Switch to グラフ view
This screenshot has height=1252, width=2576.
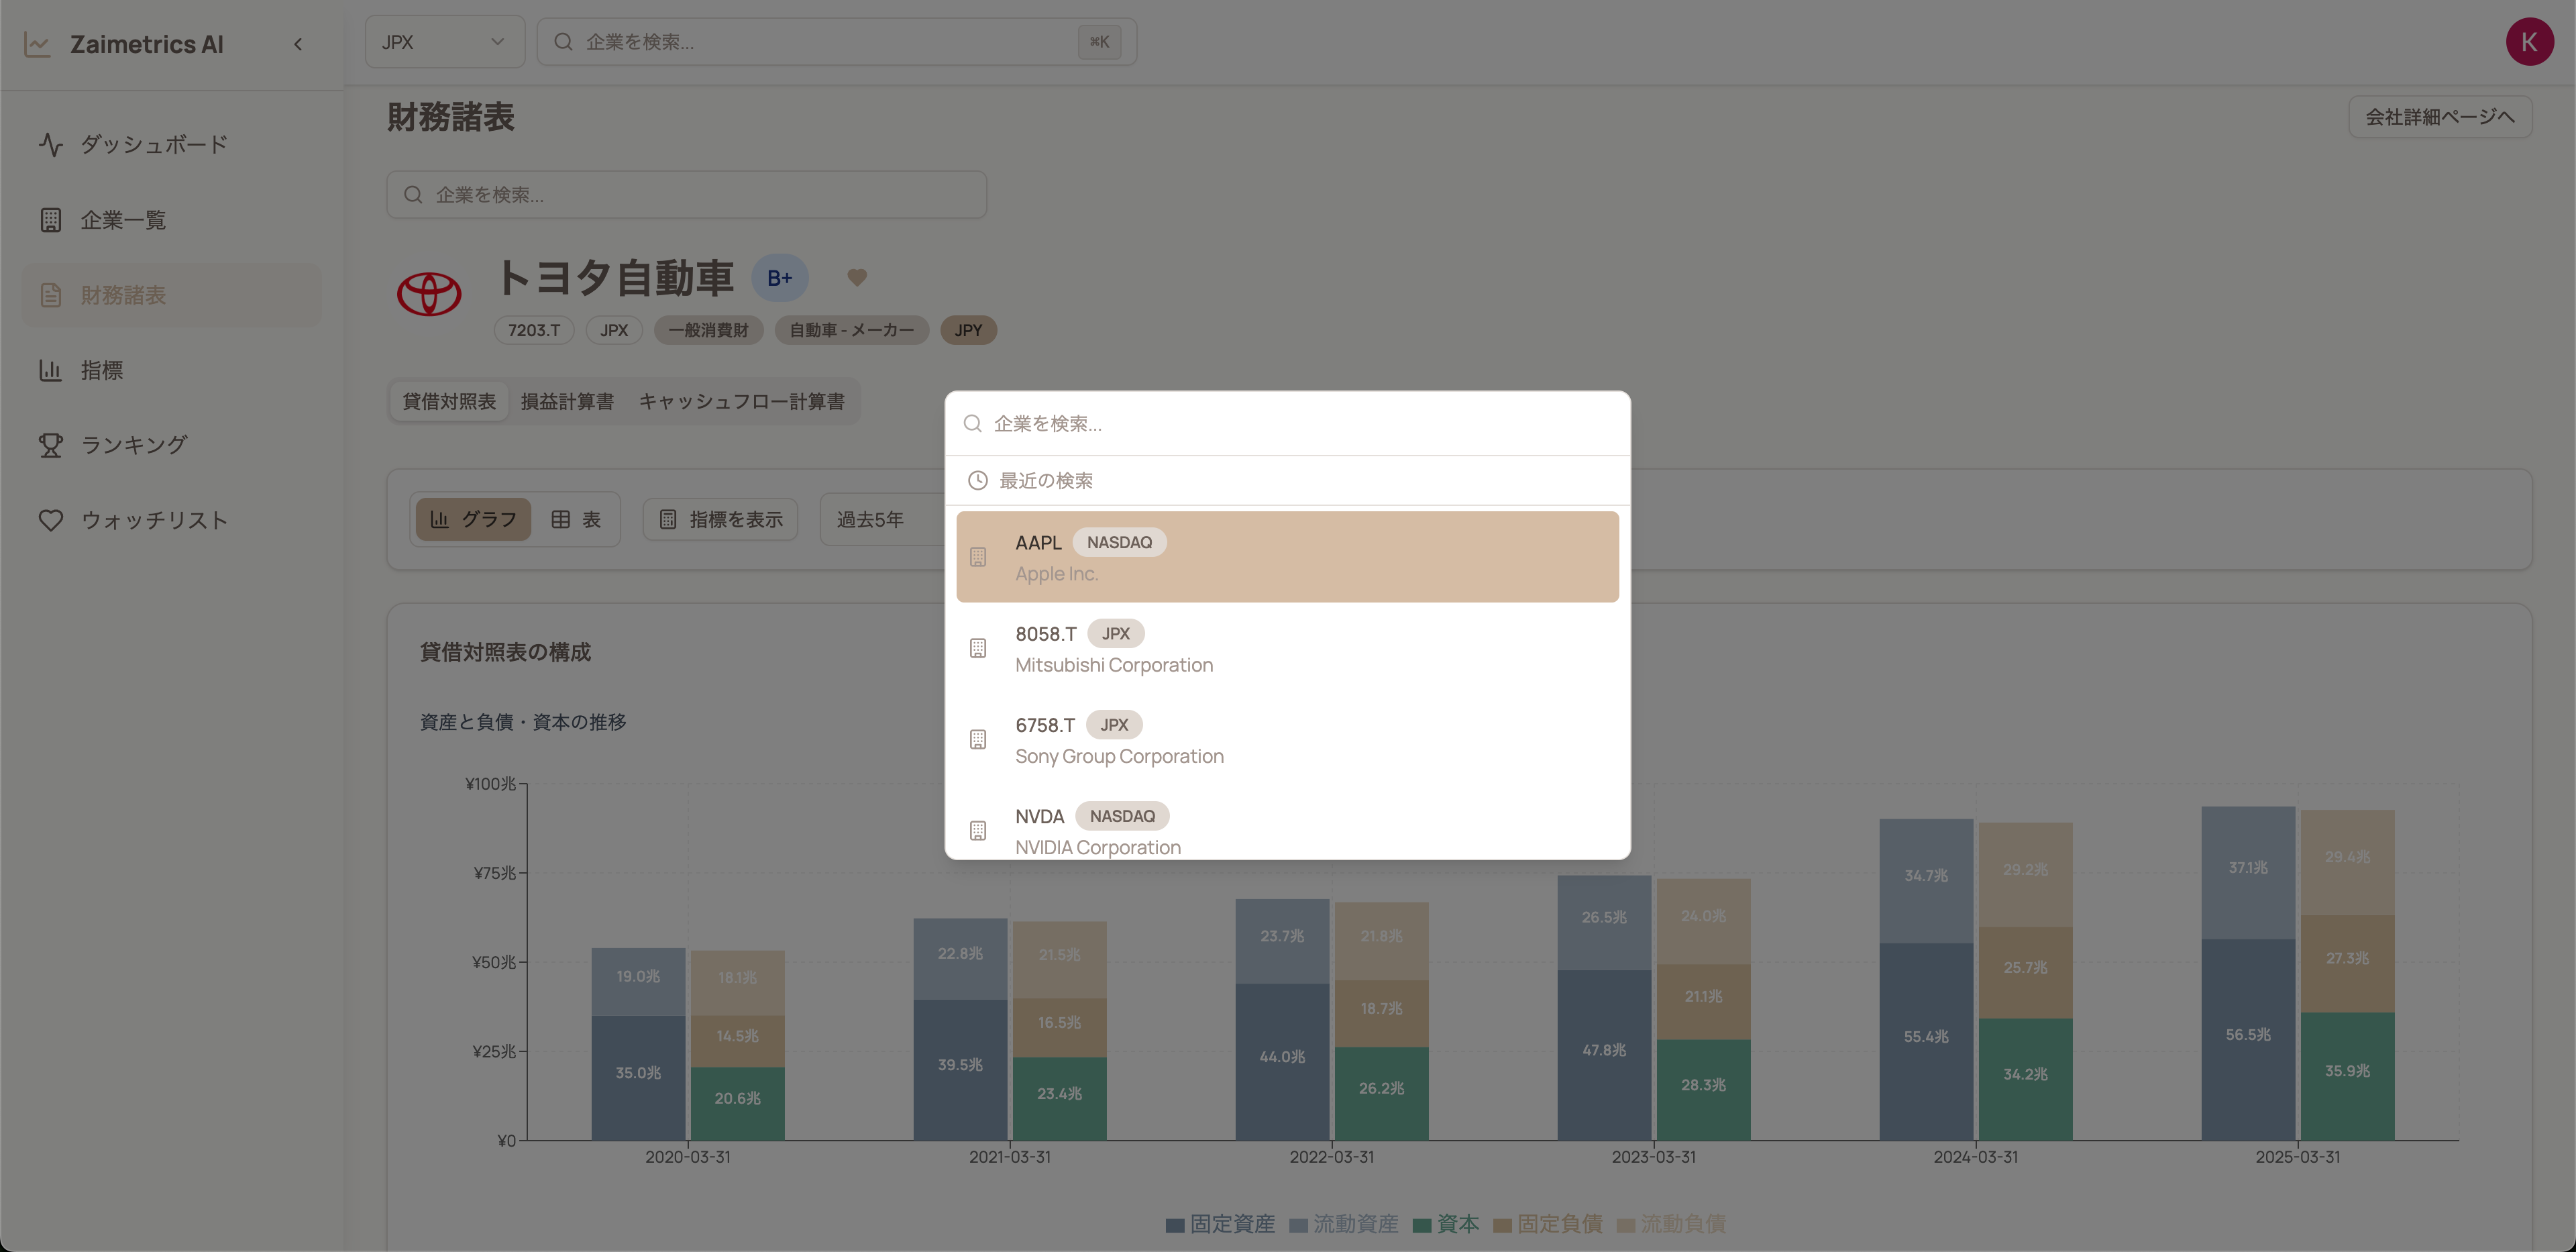click(x=473, y=519)
